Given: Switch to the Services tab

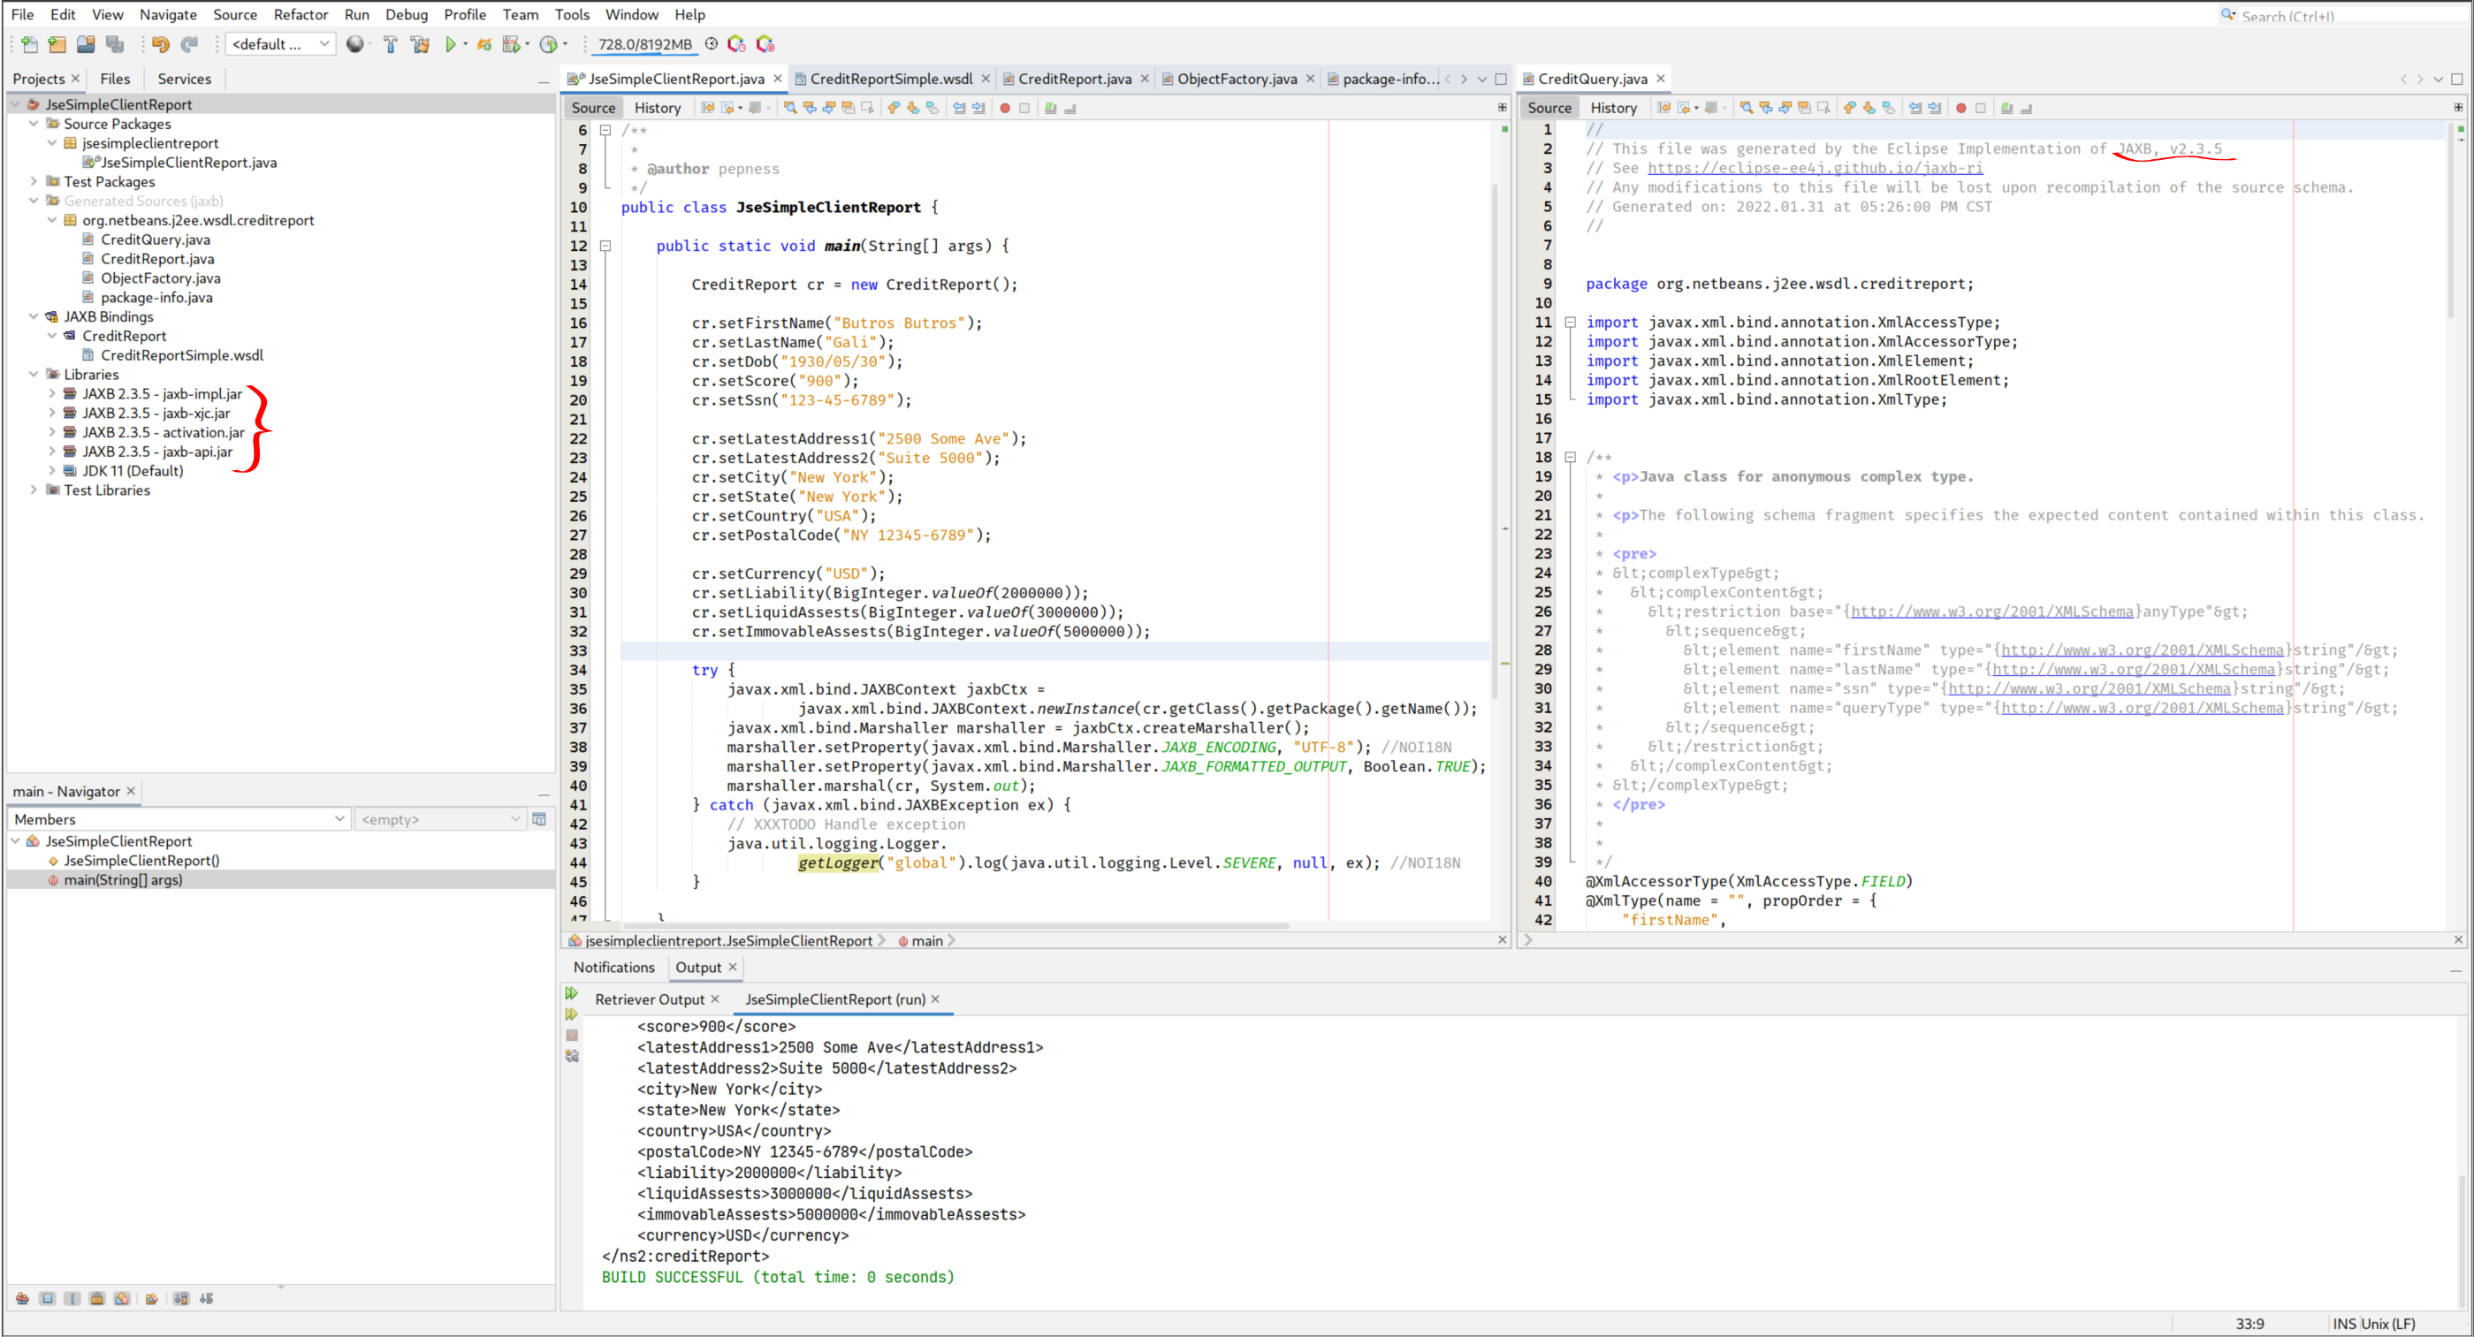Looking at the screenshot, I should (185, 79).
